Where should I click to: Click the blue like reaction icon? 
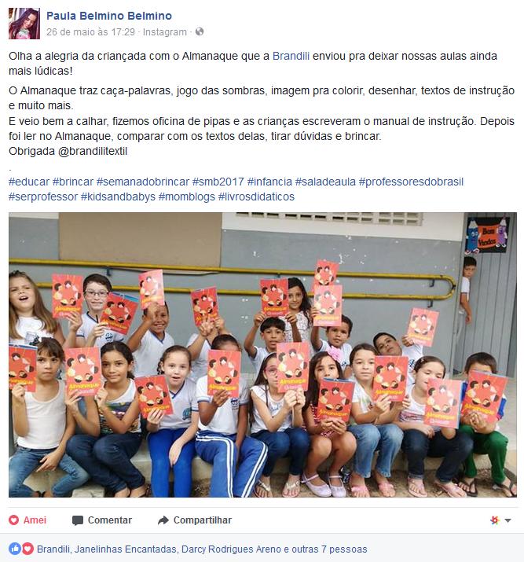tap(15, 549)
